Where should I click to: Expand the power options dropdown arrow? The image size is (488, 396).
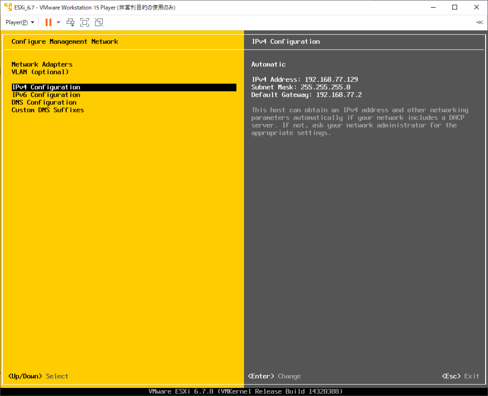58,22
